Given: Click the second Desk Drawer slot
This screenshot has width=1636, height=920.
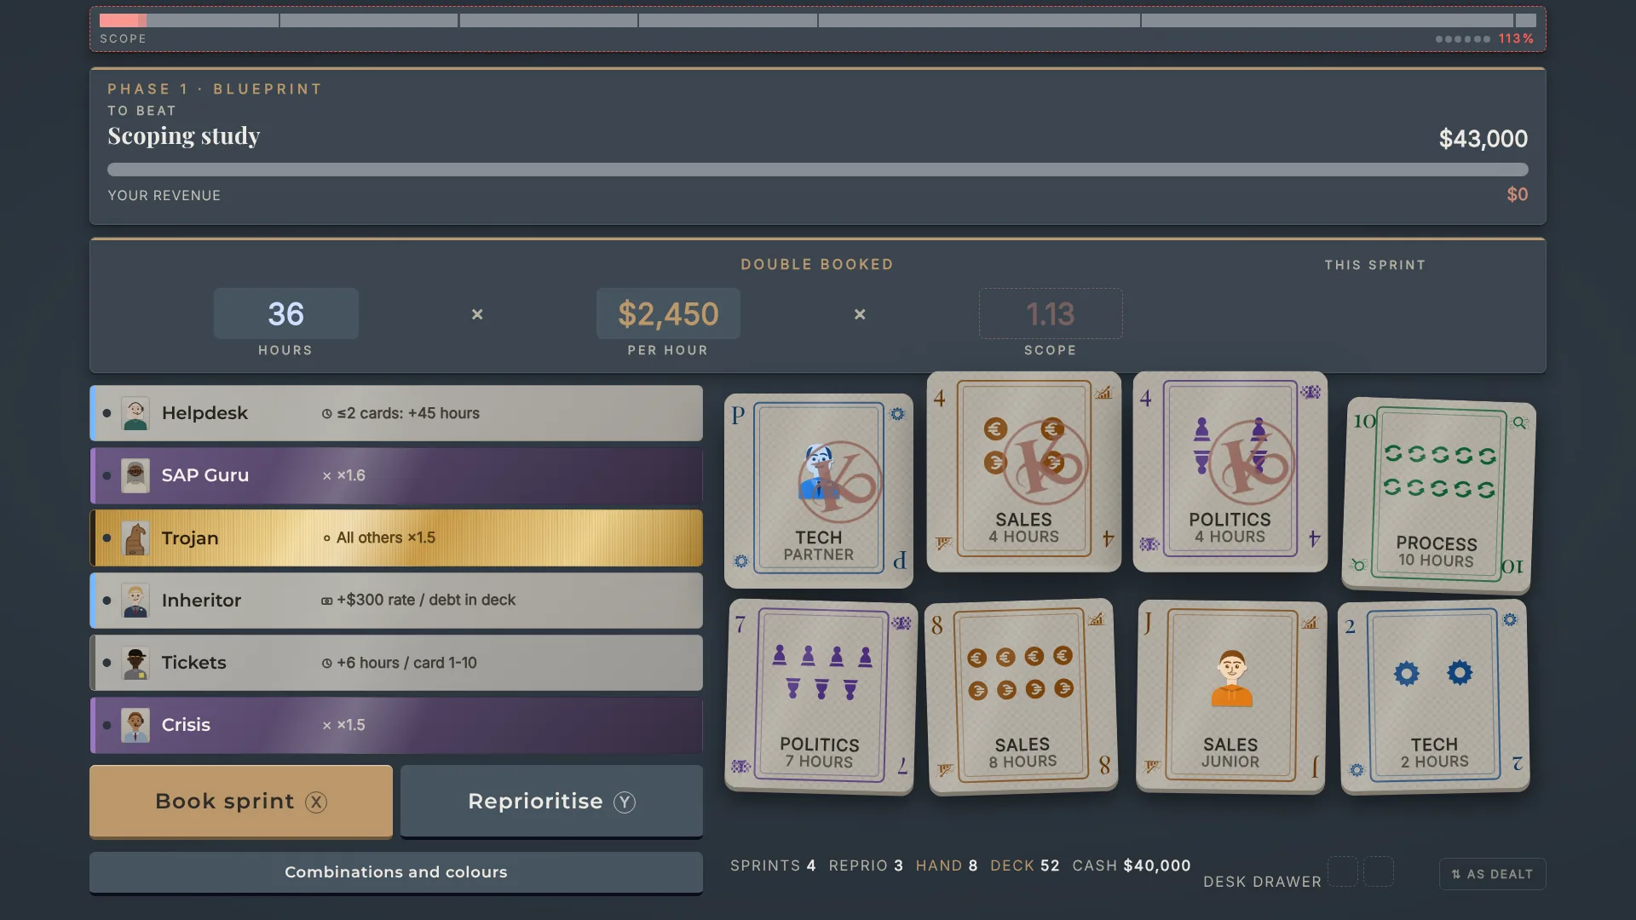Looking at the screenshot, I should click(1379, 871).
